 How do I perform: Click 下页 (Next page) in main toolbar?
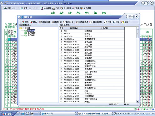coord(24,8)
